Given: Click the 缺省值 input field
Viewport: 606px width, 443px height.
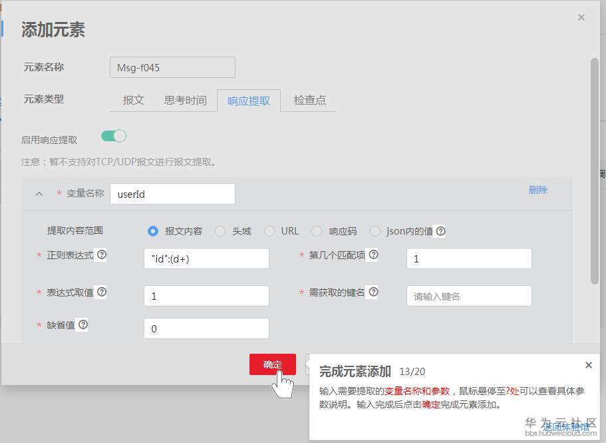Looking at the screenshot, I should [206, 328].
